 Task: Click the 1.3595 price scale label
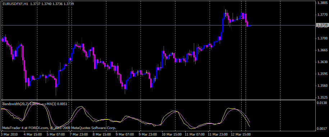(323, 74)
